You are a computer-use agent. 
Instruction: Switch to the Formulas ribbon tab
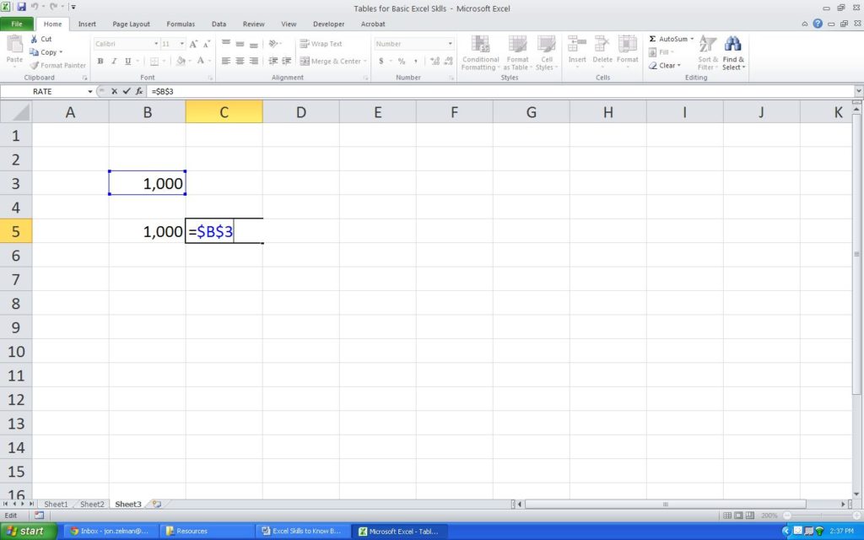(x=180, y=24)
